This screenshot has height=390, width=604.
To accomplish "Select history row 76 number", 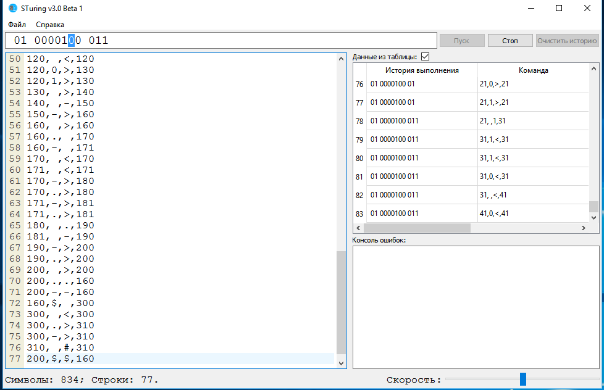I will click(359, 84).
